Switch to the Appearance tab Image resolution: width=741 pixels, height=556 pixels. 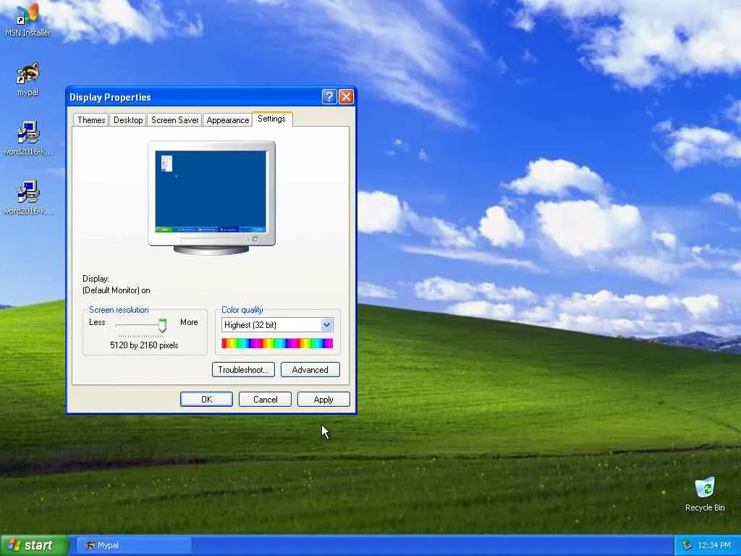coord(227,120)
